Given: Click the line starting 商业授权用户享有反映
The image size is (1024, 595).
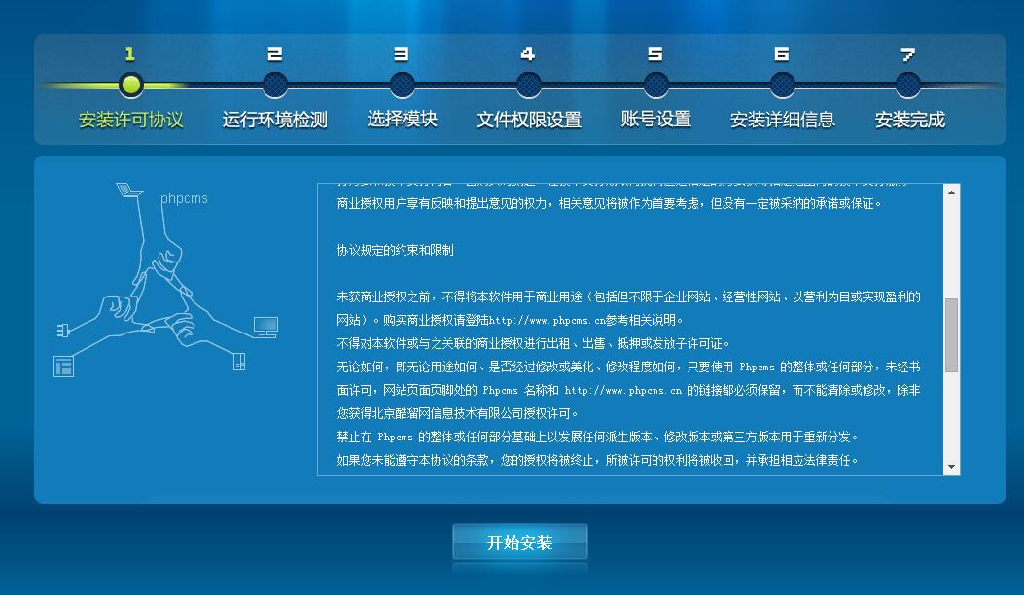Looking at the screenshot, I should (610, 204).
